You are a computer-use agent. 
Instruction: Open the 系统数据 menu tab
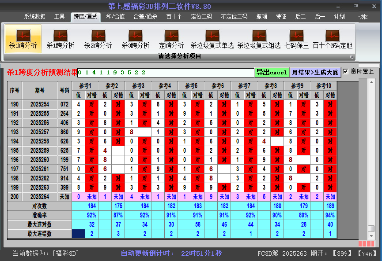(35, 17)
